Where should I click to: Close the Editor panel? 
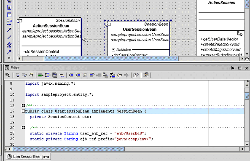[247, 68]
